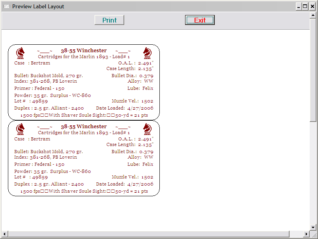Minimize the Preview Label Layout window
Image resolution: width=318 pixels, height=239 pixels.
(x=299, y=6)
